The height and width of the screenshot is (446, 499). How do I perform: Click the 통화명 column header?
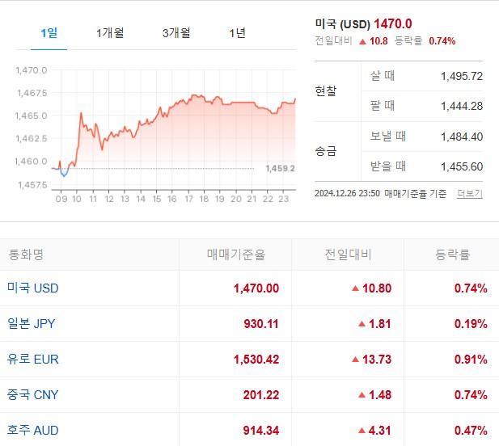click(27, 255)
